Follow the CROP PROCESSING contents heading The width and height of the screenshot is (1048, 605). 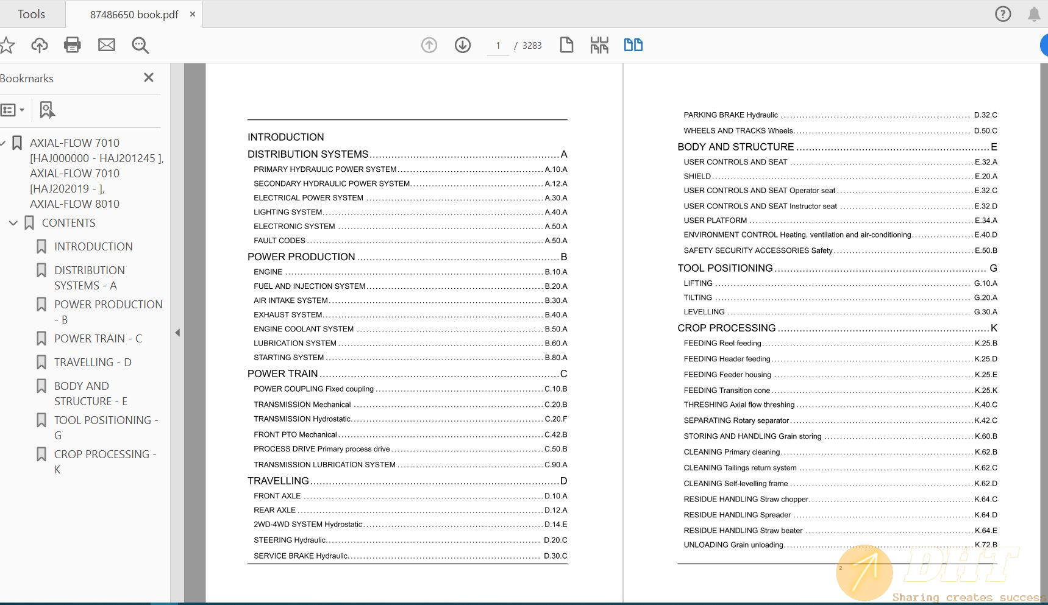838,328
